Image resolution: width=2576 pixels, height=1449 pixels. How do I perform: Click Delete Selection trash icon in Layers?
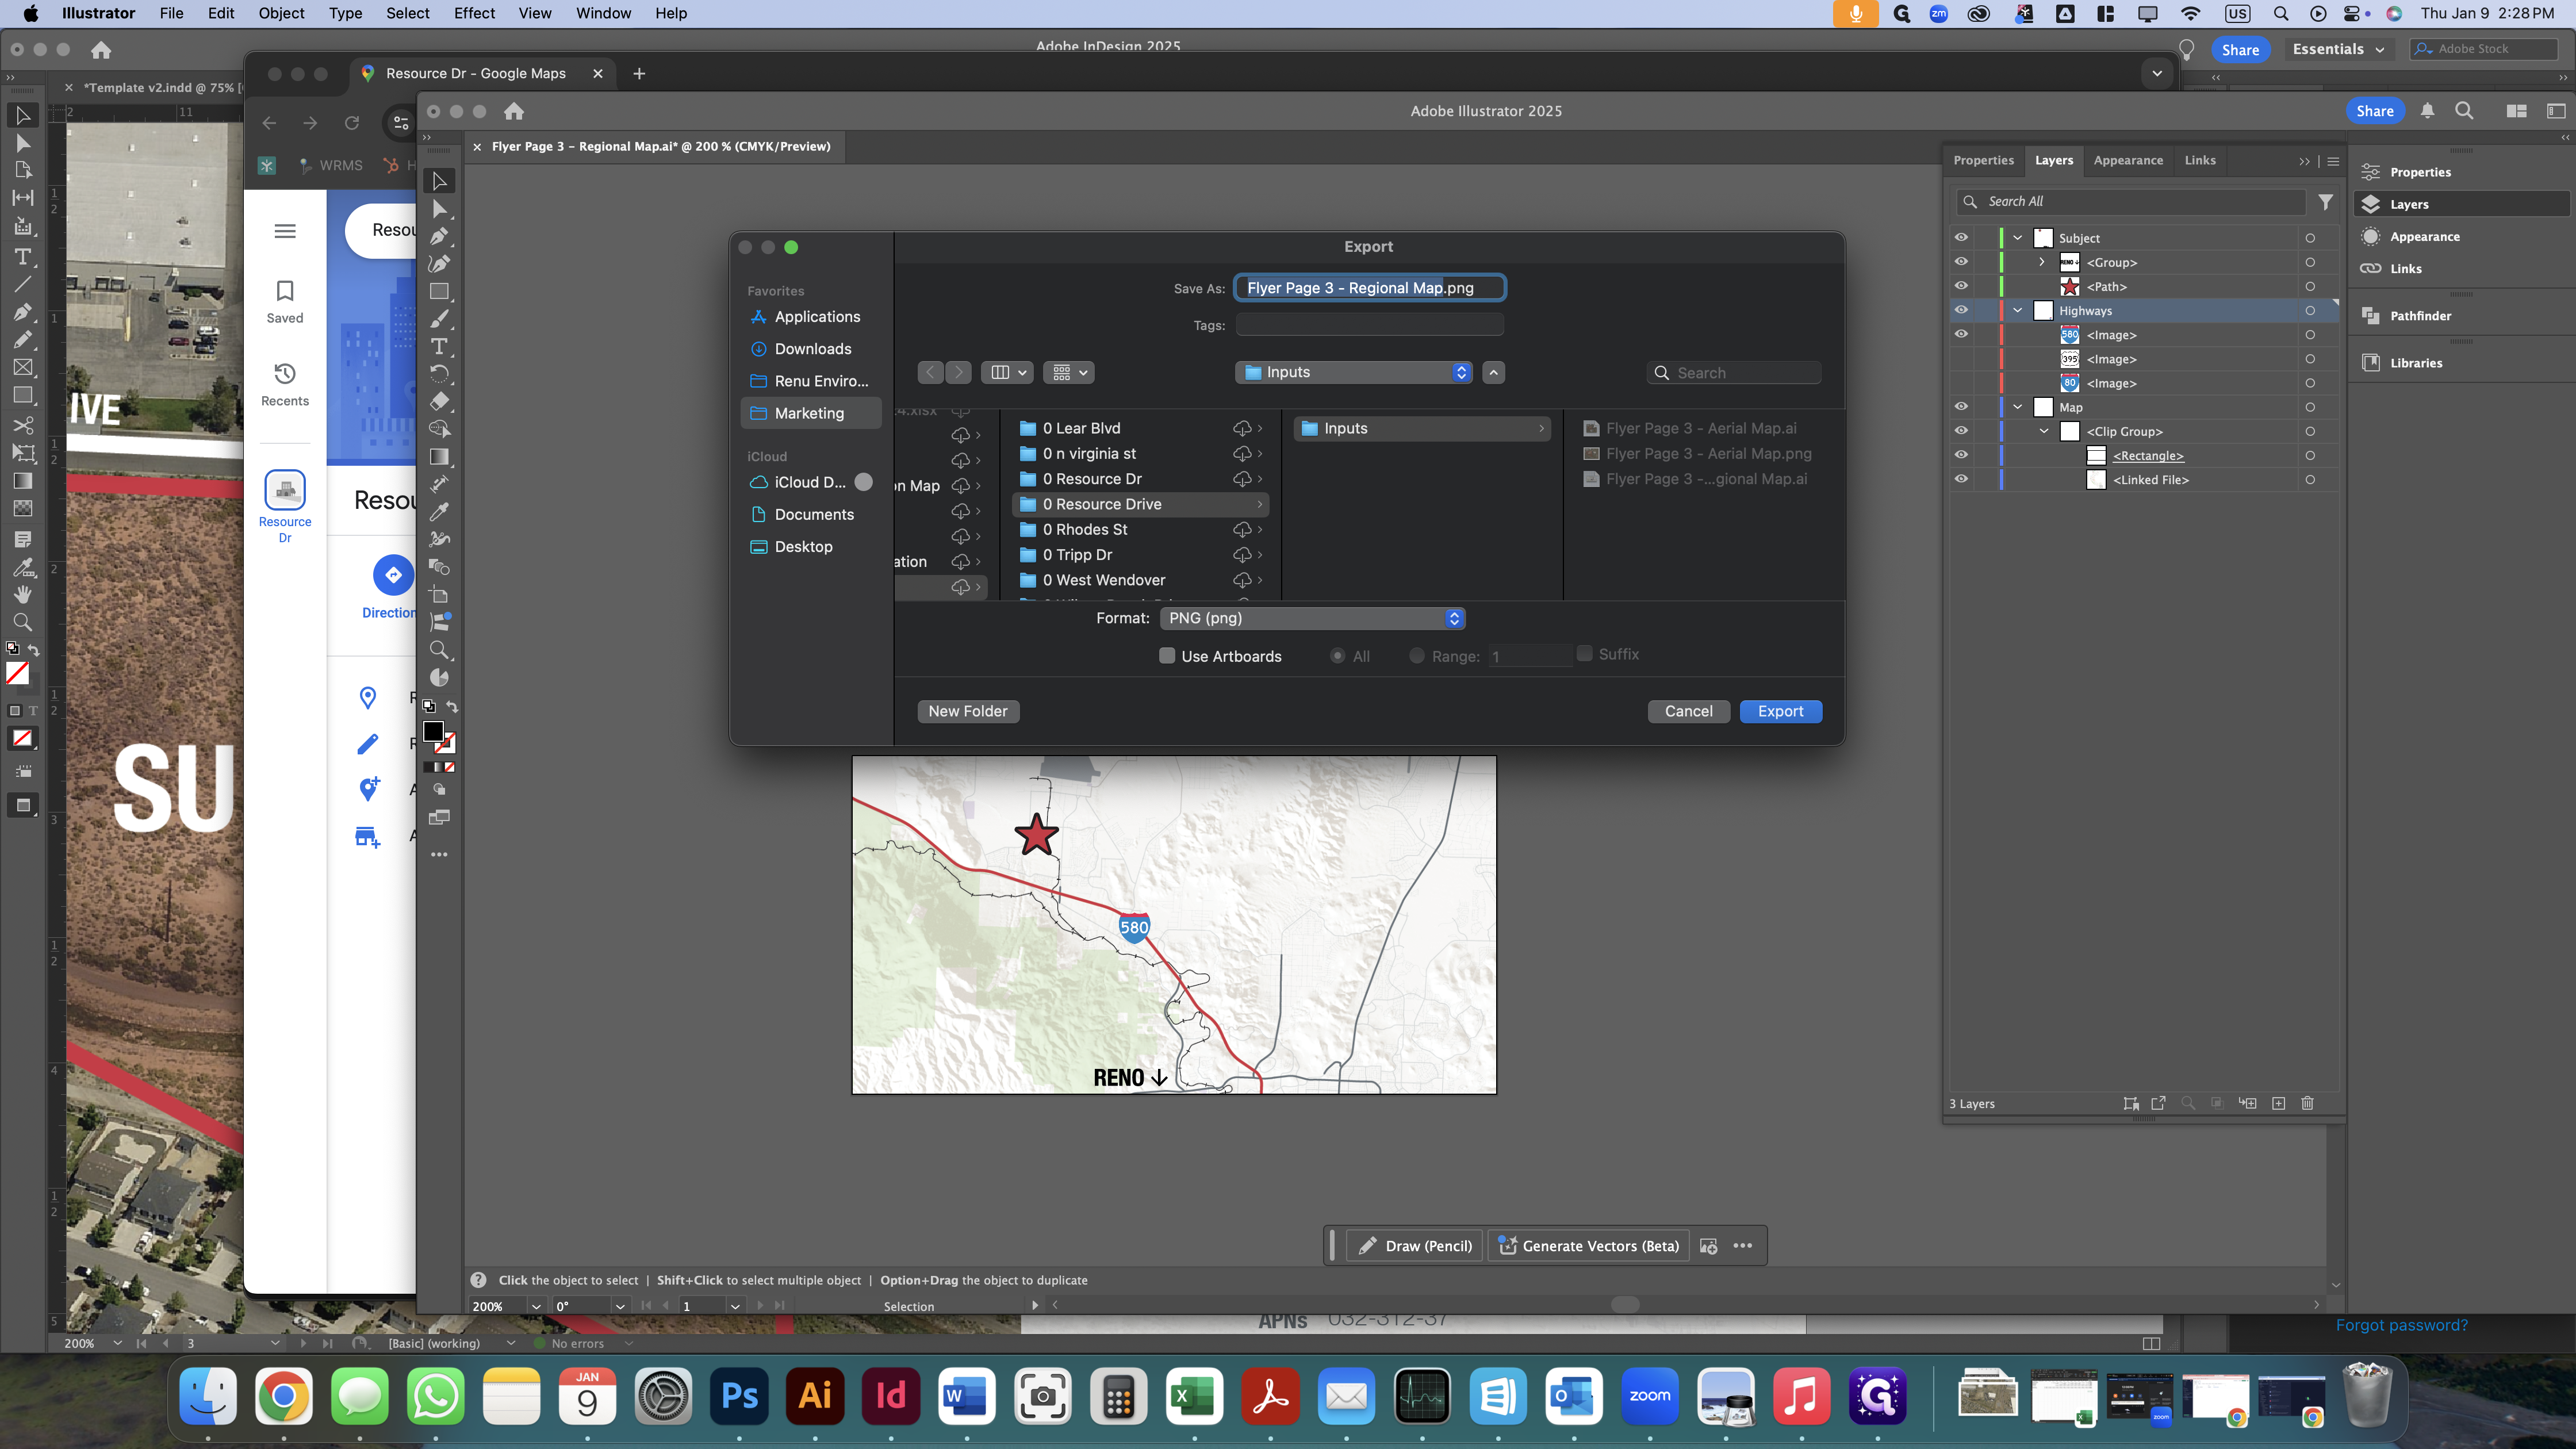coord(2308,1103)
